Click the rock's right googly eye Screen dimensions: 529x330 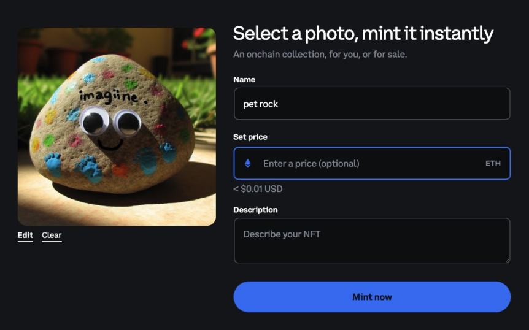[127, 122]
